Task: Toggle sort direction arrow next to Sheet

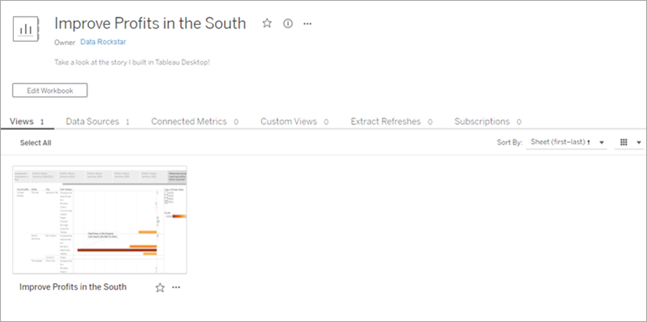Action: click(x=589, y=143)
